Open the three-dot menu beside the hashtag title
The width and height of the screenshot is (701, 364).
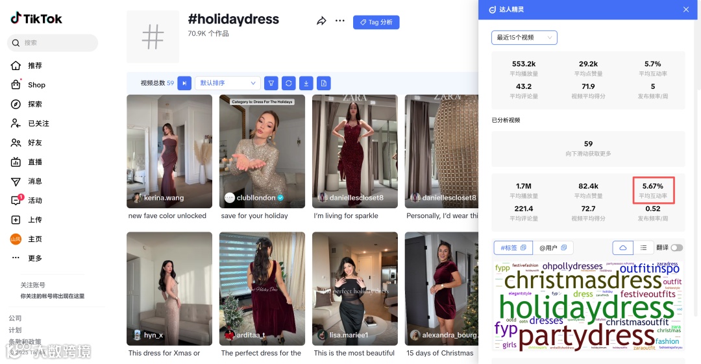(x=339, y=21)
